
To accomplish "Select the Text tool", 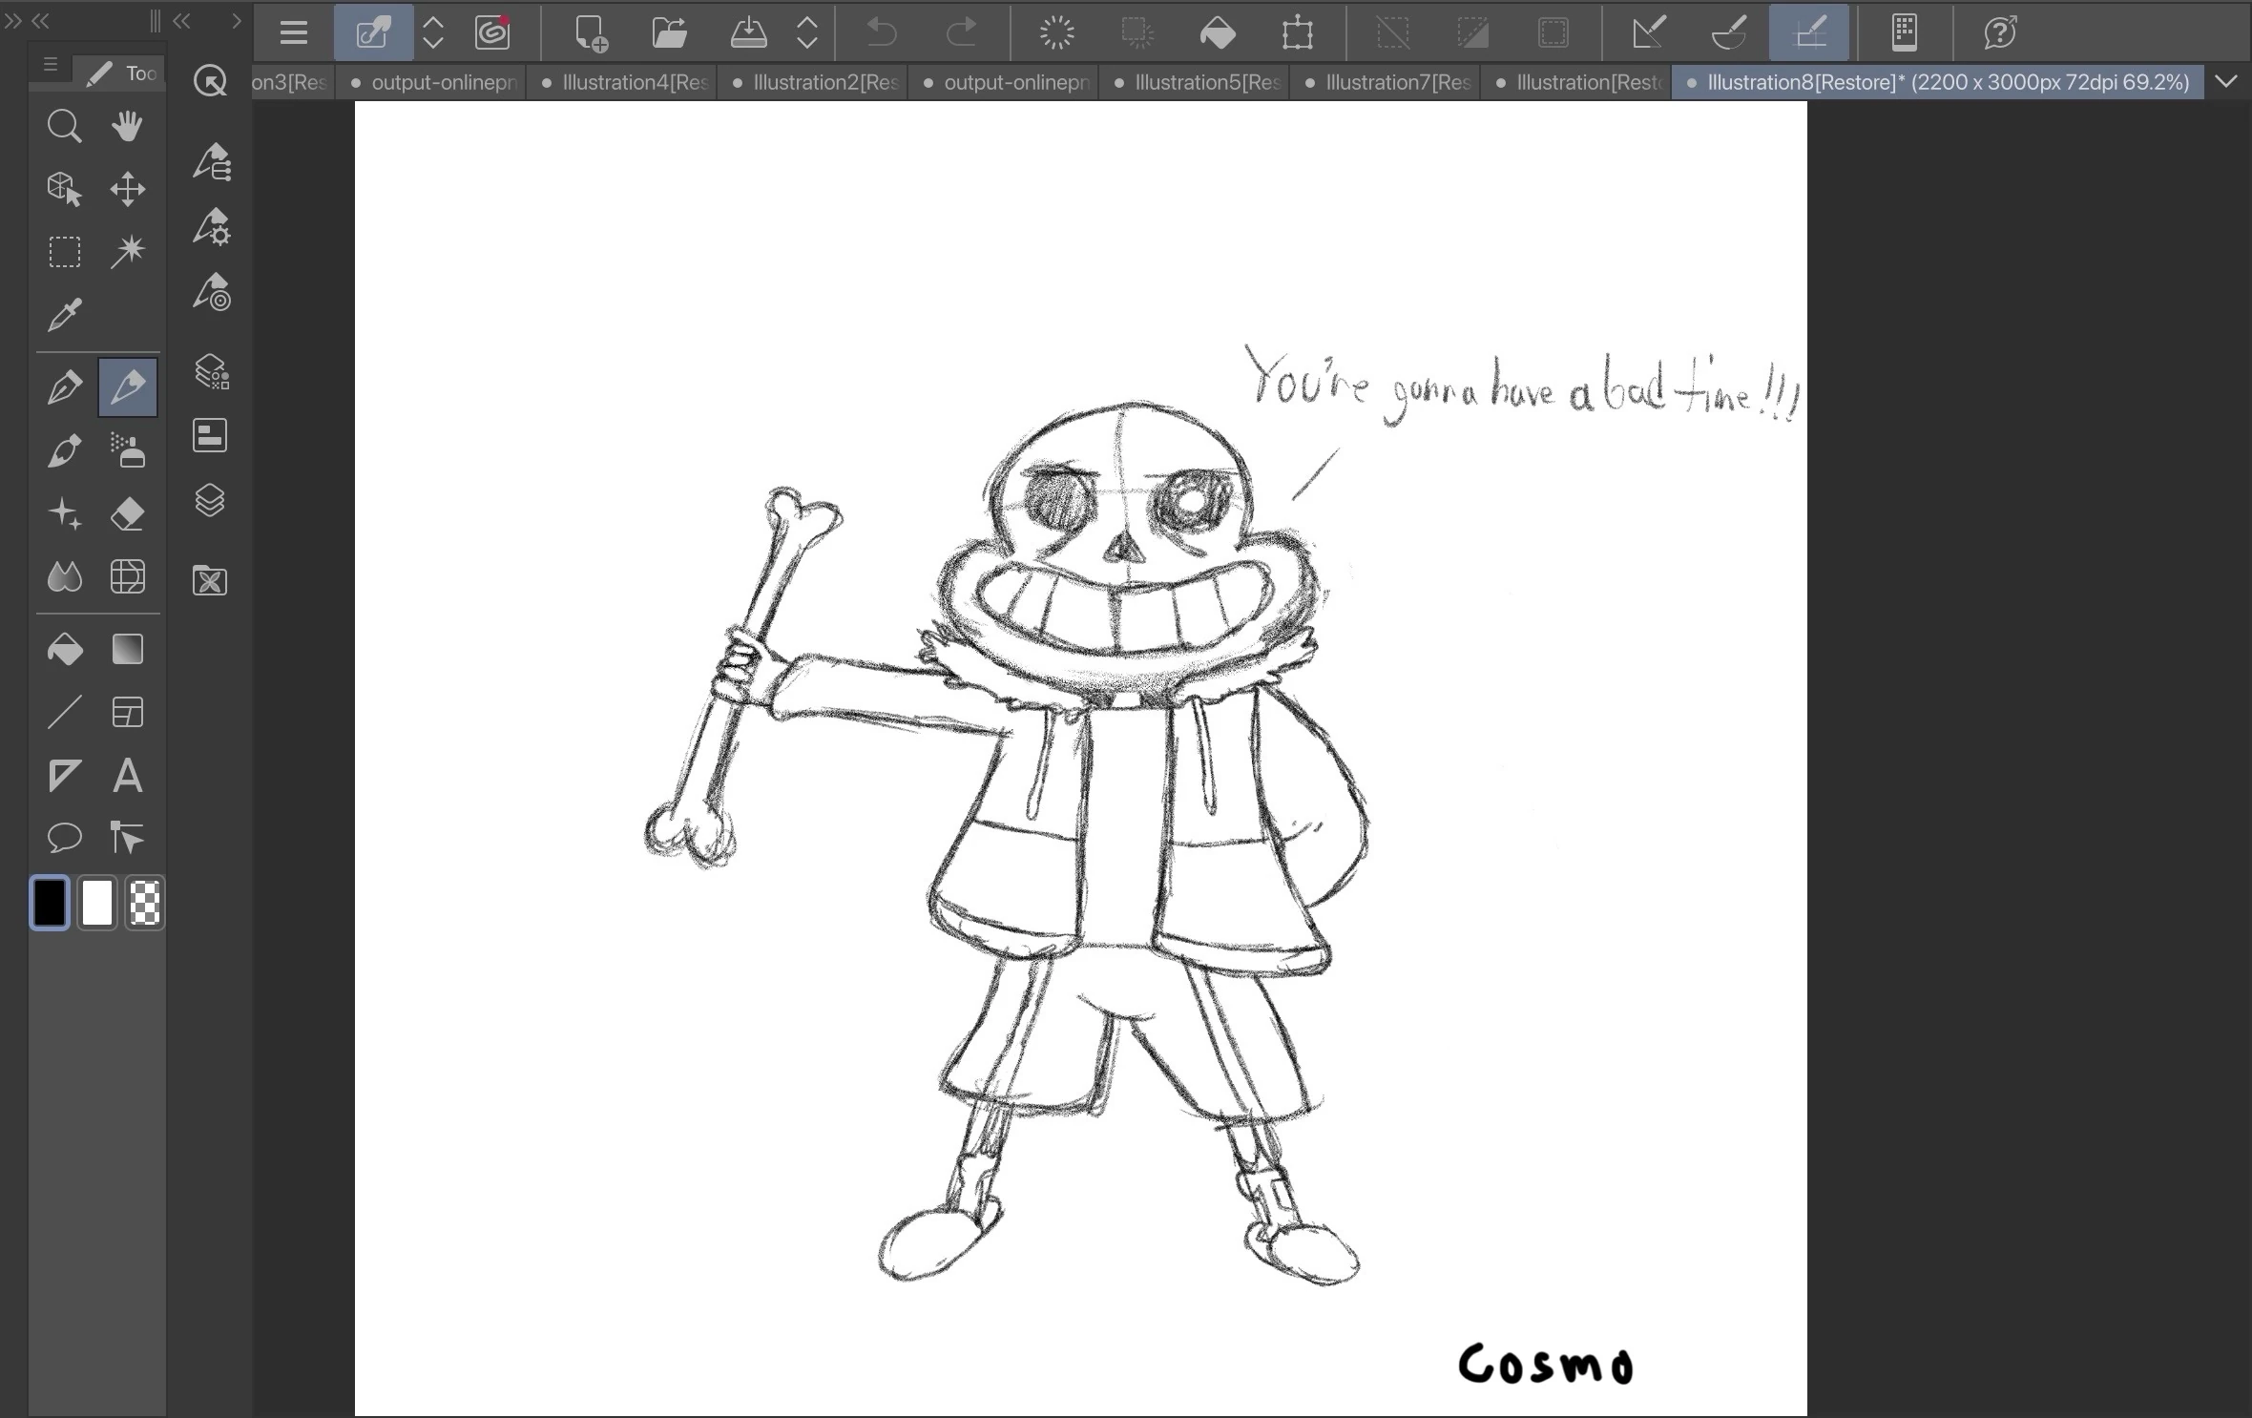I will (127, 775).
